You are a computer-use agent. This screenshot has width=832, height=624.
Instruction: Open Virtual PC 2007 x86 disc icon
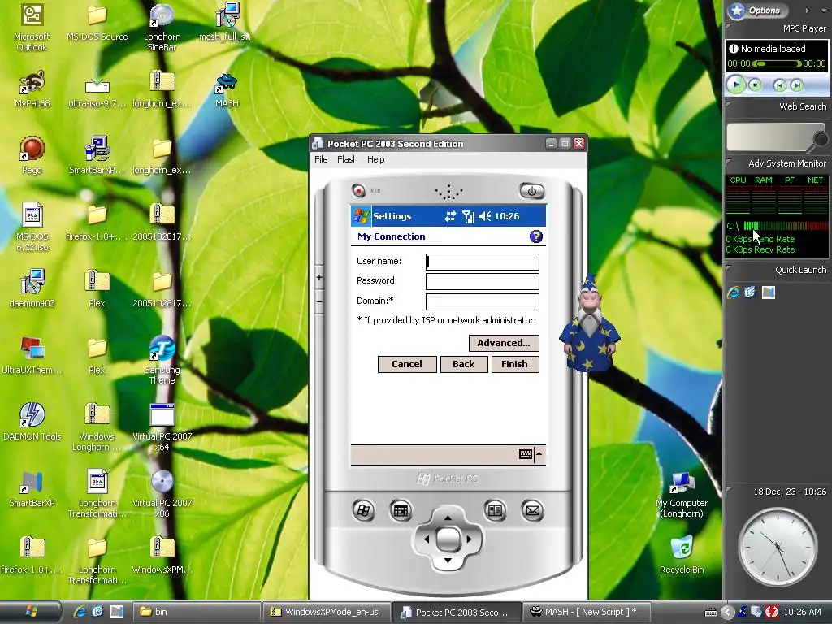pyautogui.click(x=162, y=493)
